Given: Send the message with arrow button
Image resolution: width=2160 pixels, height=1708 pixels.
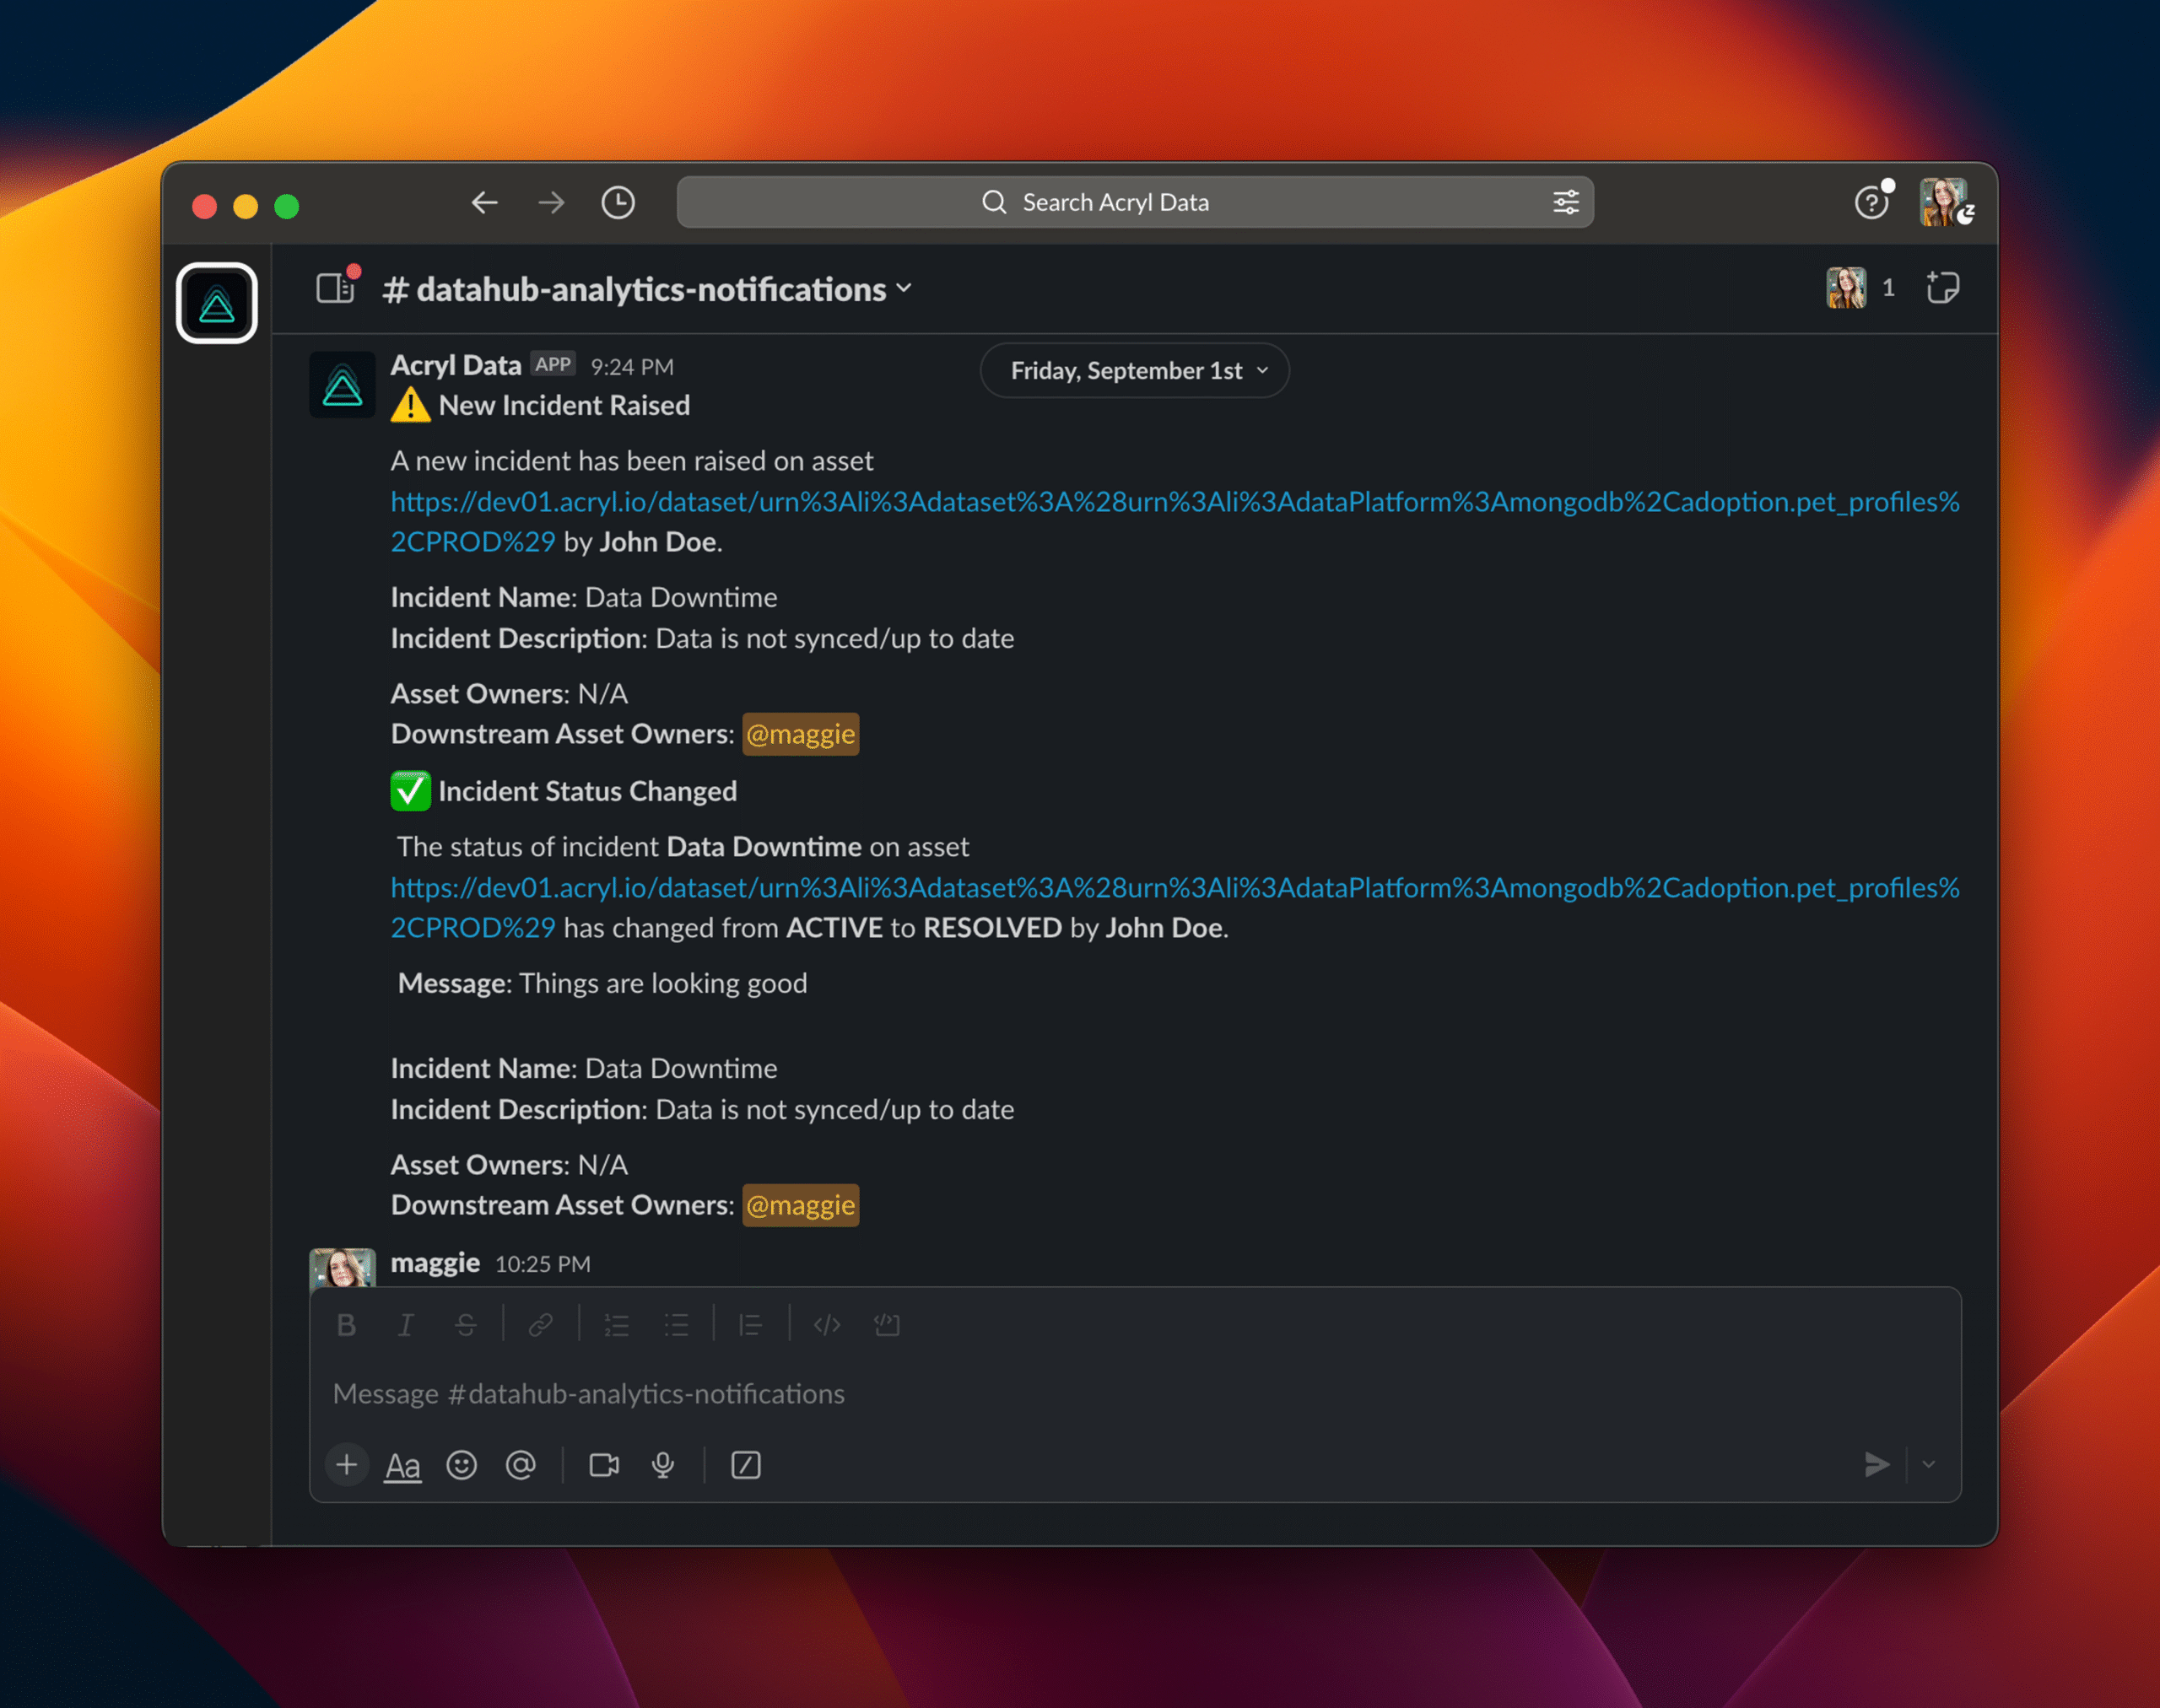Looking at the screenshot, I should pos(1876,1465).
